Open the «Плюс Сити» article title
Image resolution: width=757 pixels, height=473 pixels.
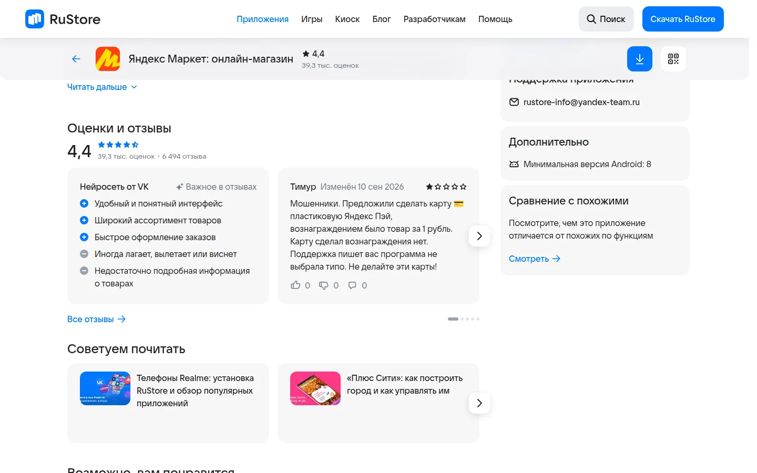405,384
